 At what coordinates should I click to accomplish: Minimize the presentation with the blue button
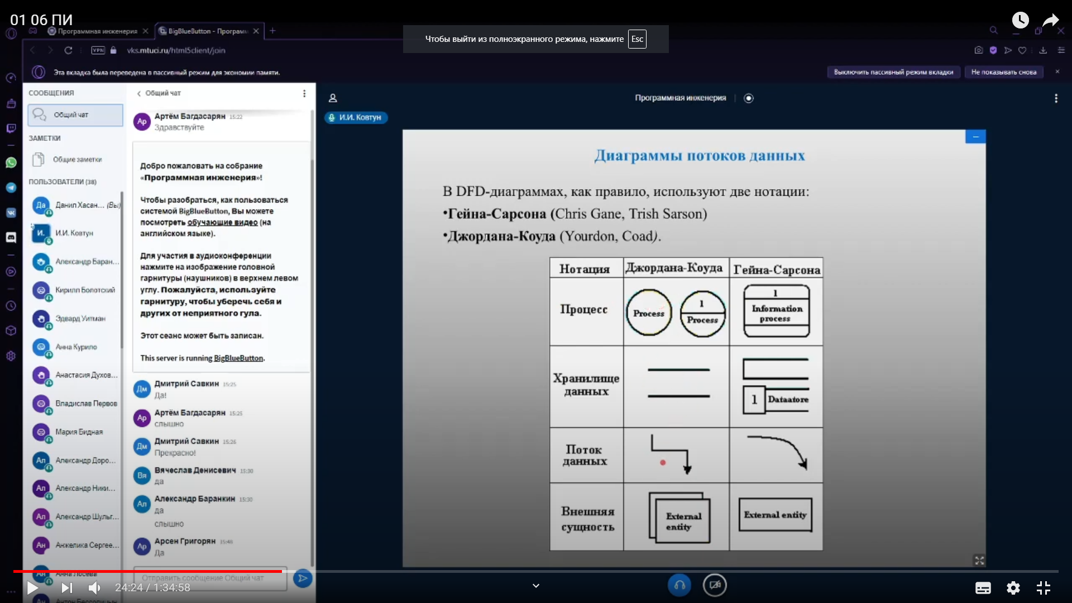(975, 137)
